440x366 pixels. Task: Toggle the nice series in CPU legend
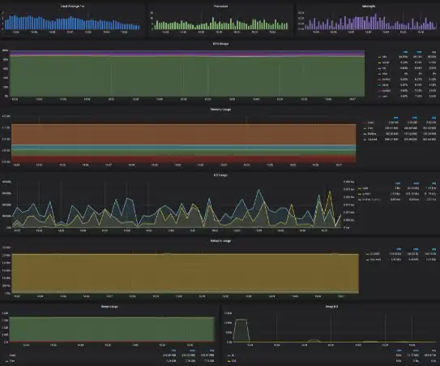coord(385,74)
